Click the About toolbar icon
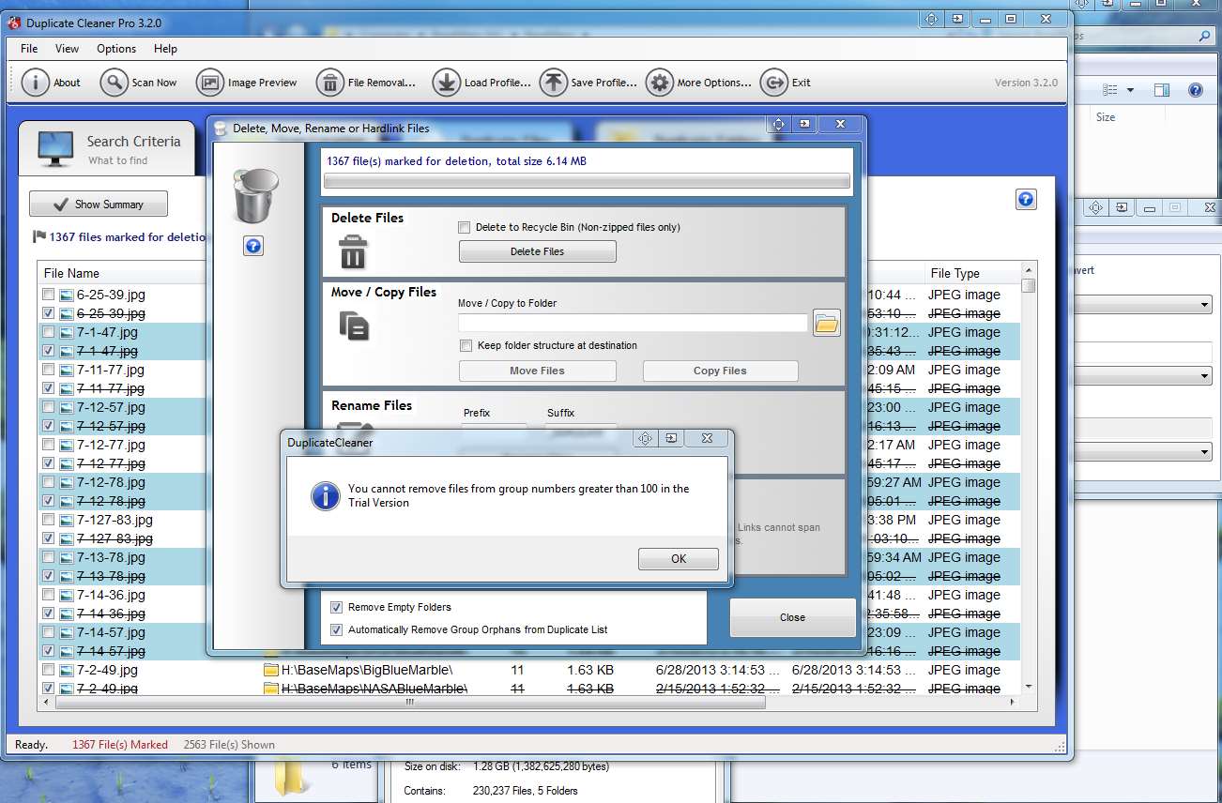The height and width of the screenshot is (803, 1222). pyautogui.click(x=35, y=83)
